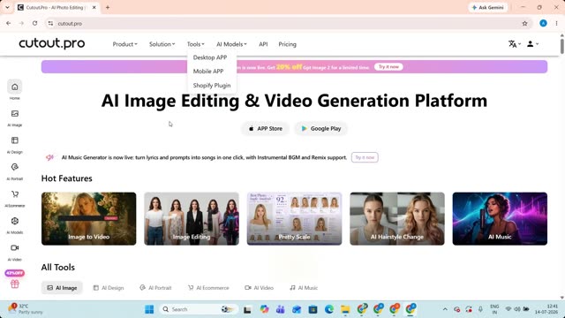The height and width of the screenshot is (318, 565).
Task: Open the AI Music feature card
Action: [x=500, y=219]
